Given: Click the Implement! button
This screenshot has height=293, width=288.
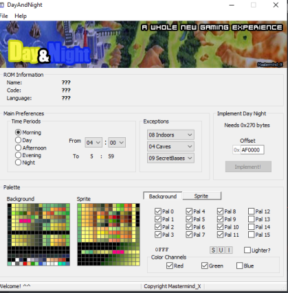Looking at the screenshot, I should 248,167.
